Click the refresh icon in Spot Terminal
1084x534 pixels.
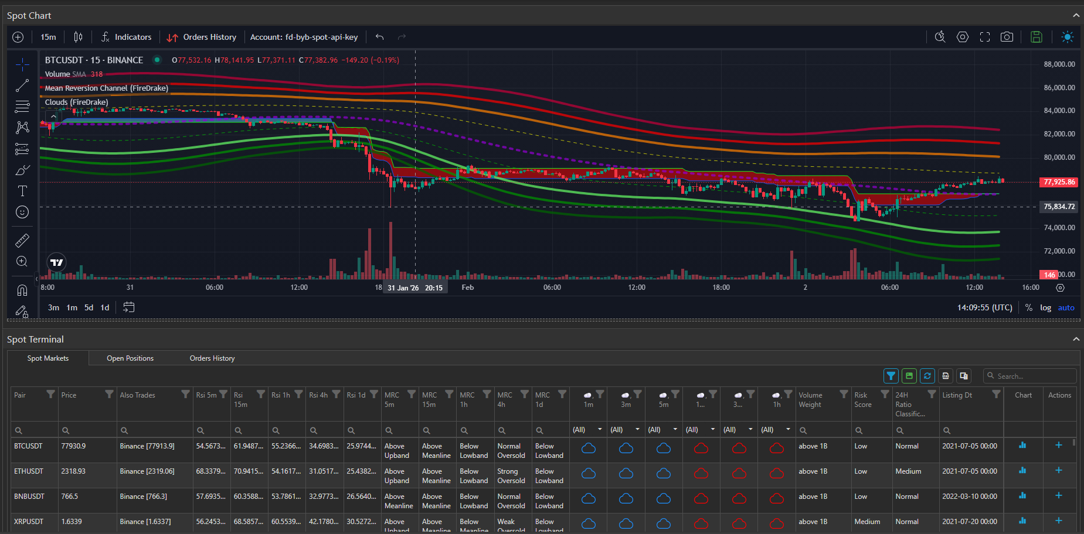point(927,376)
